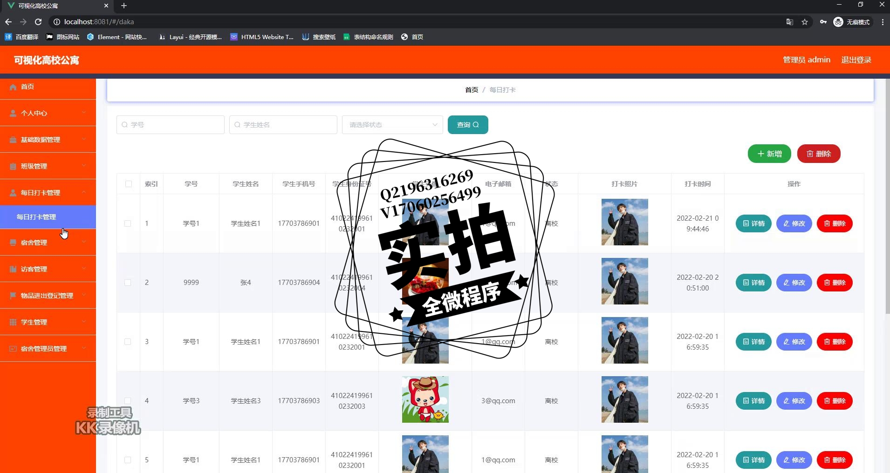Screen dimensions: 890x473
Task: Click the grid icon beside 学生管理
Action: [x=13, y=322]
